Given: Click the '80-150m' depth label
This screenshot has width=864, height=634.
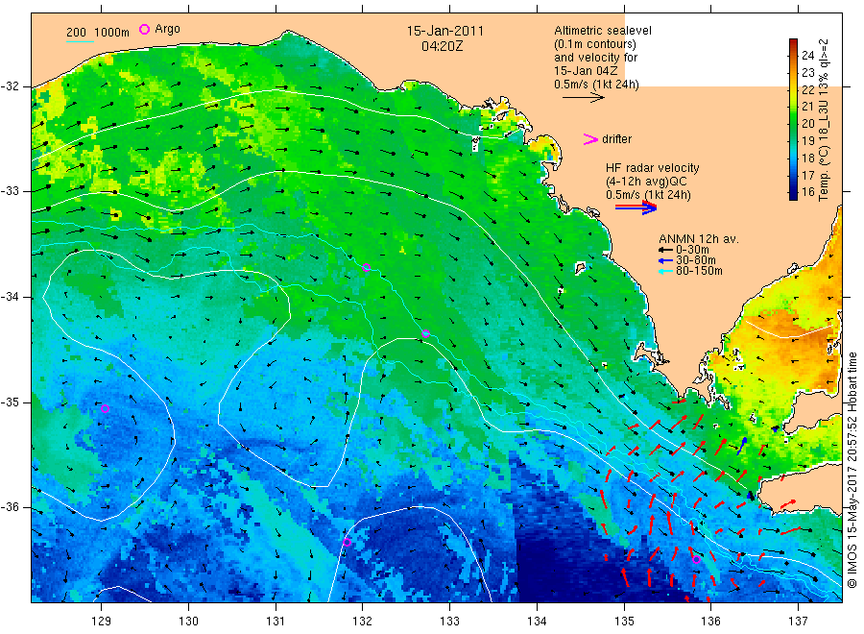Looking at the screenshot, I should [x=699, y=271].
